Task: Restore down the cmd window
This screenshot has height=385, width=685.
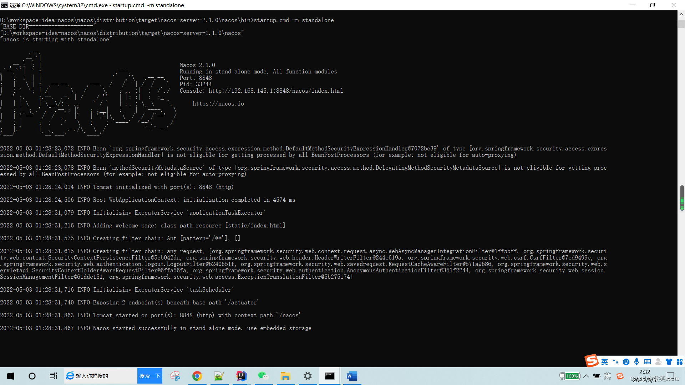Action: pos(653,5)
